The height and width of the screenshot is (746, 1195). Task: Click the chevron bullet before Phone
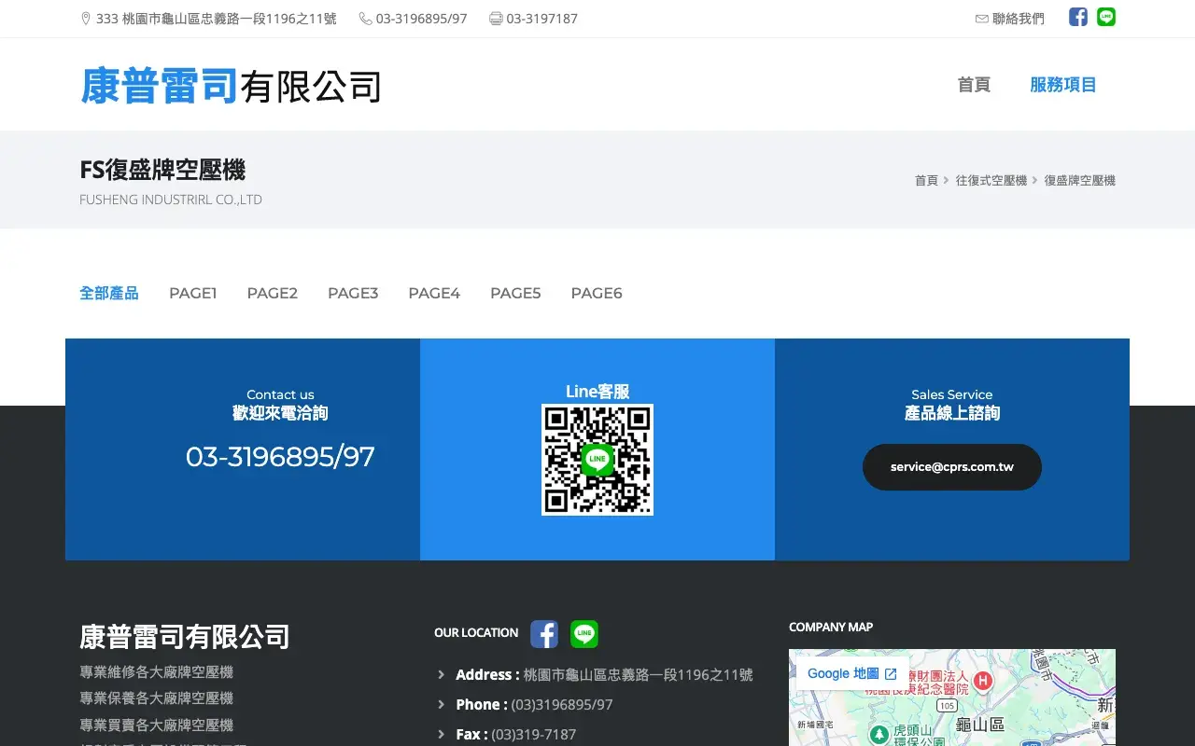442,705
